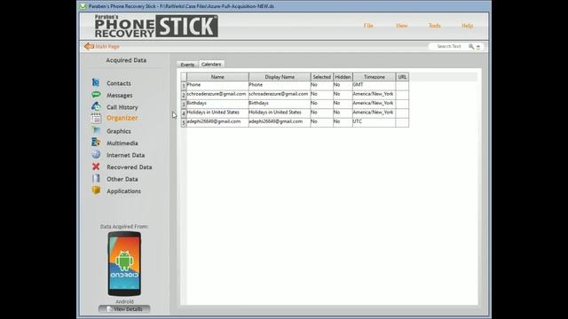Sort by Timezone column header
Viewport: 568px width, 319px height.
(375, 77)
